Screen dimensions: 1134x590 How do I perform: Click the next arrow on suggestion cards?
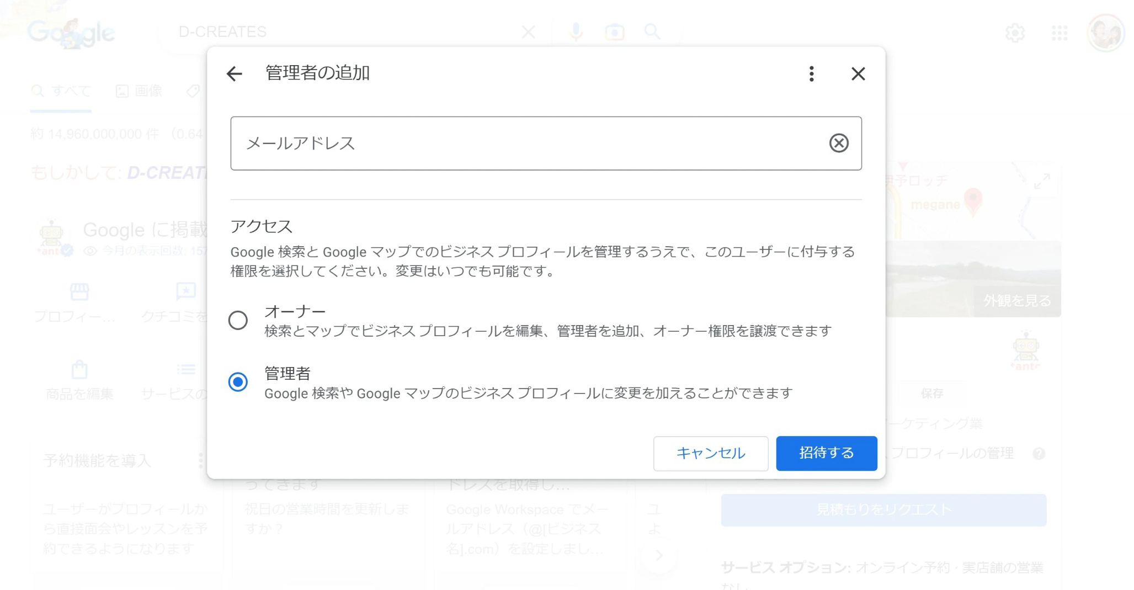(x=658, y=555)
